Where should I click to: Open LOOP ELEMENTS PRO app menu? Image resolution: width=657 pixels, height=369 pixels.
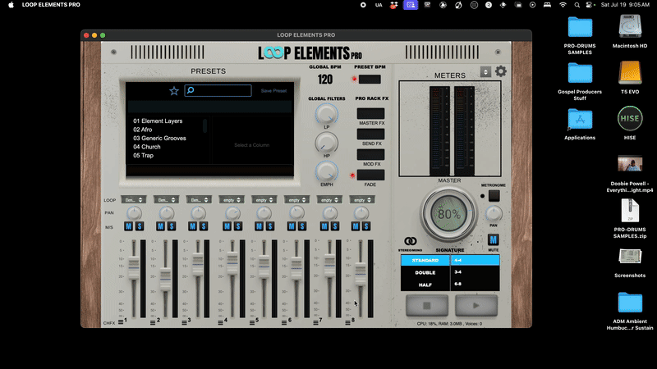tap(51, 5)
